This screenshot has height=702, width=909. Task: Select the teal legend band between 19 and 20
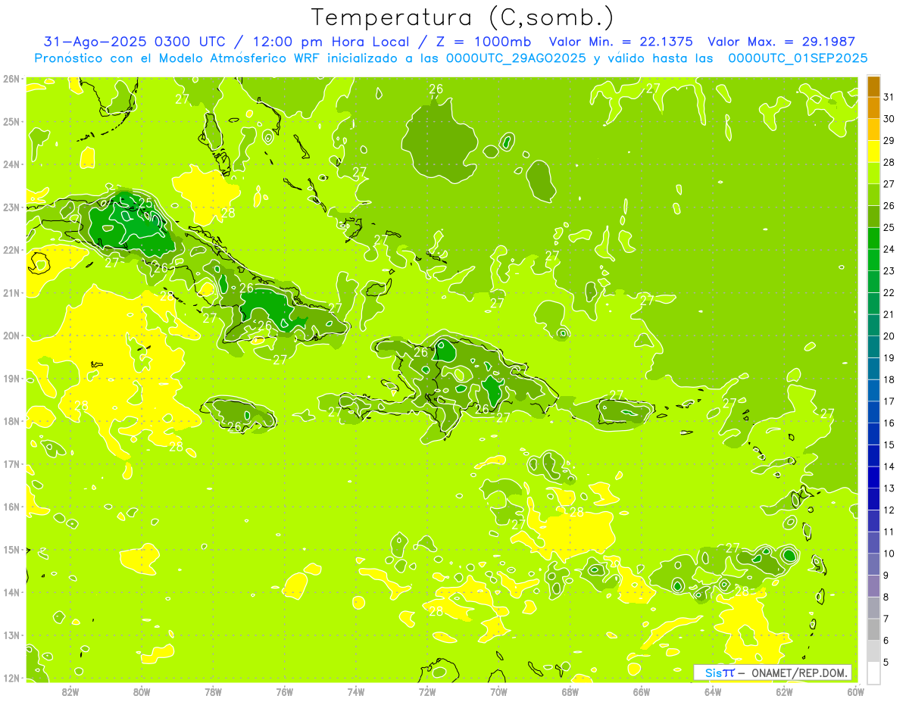[873, 346]
